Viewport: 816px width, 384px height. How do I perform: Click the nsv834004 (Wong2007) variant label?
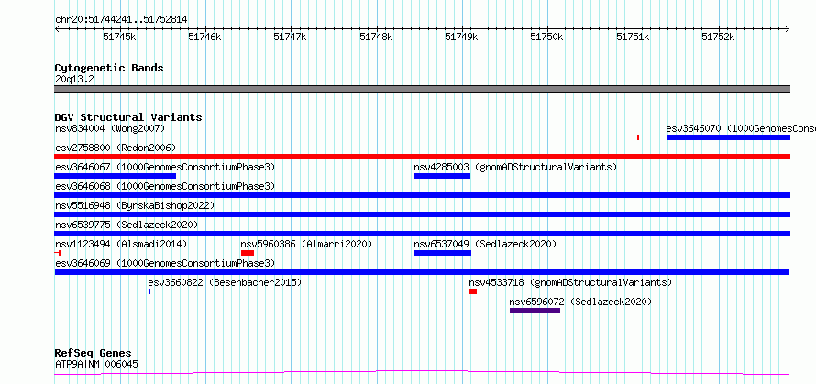pos(110,128)
